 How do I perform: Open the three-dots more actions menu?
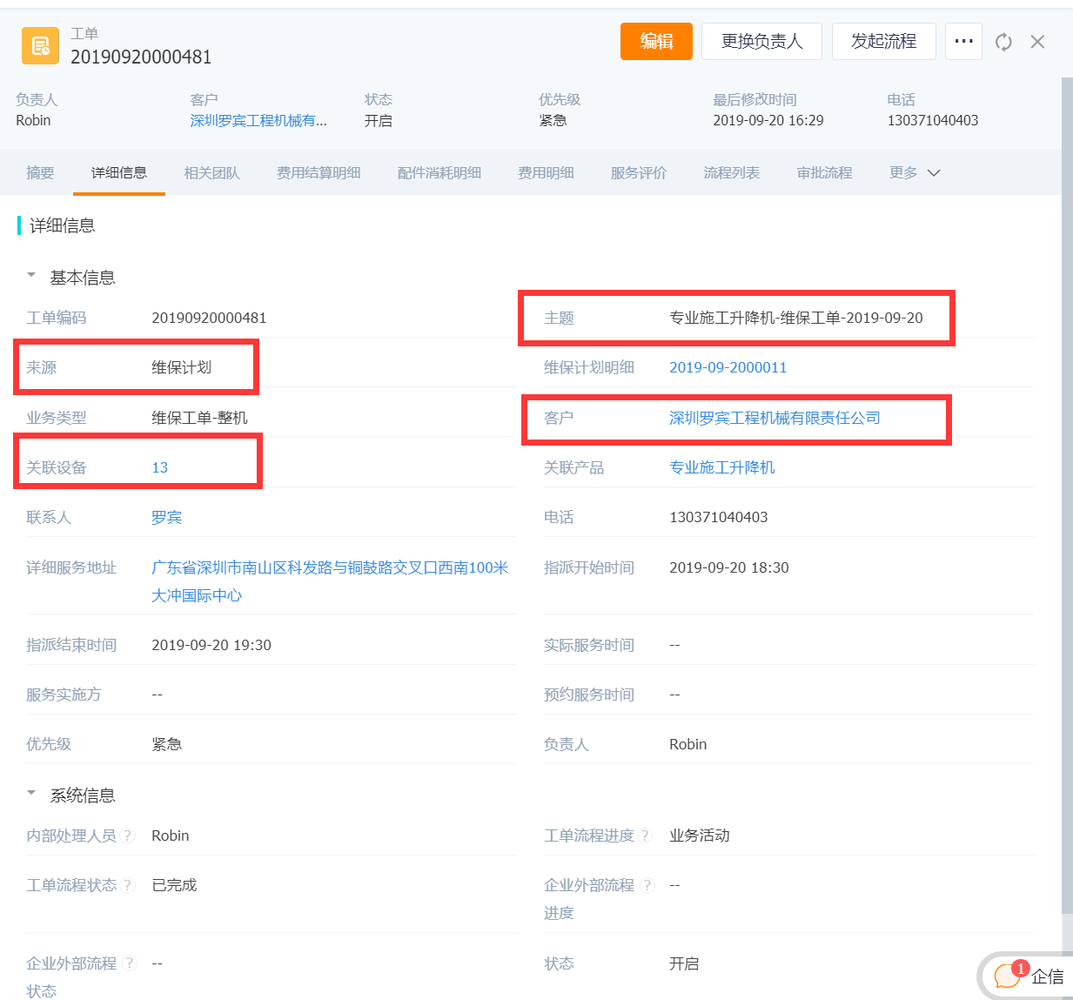(963, 41)
